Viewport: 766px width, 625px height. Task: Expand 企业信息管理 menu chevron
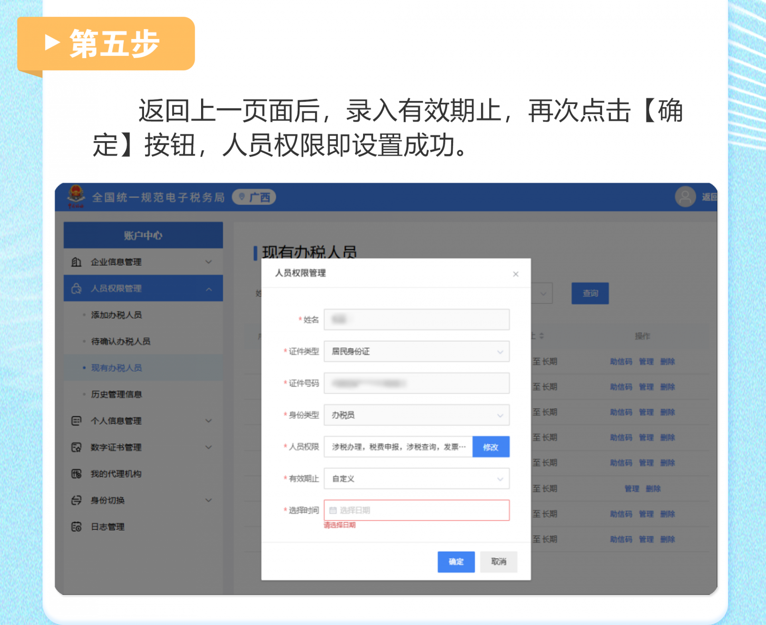click(209, 262)
